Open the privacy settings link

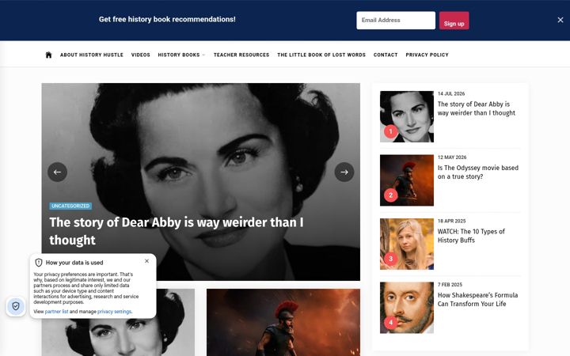tap(114, 312)
